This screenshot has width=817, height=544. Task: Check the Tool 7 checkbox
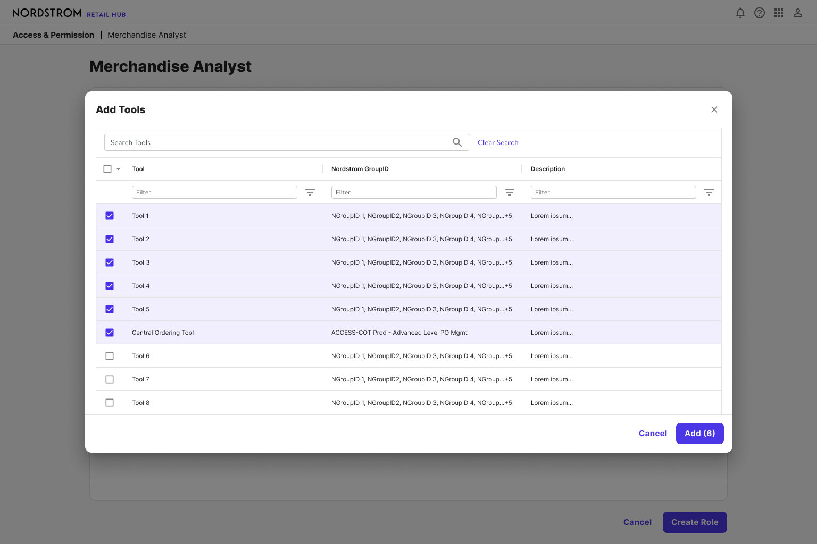pos(110,379)
